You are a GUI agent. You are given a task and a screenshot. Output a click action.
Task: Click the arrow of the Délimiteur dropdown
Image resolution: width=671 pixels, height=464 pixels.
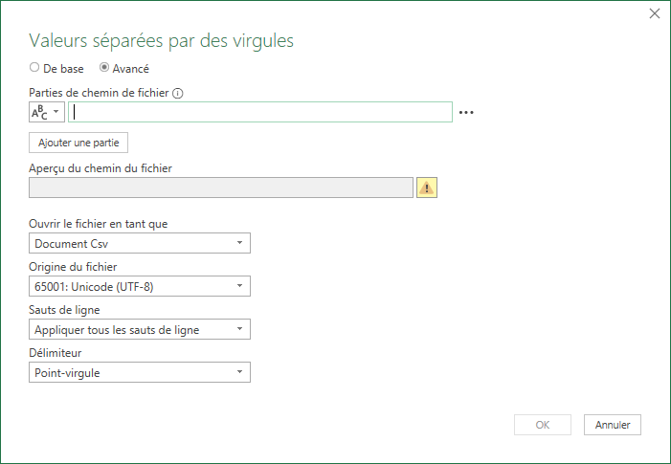239,372
